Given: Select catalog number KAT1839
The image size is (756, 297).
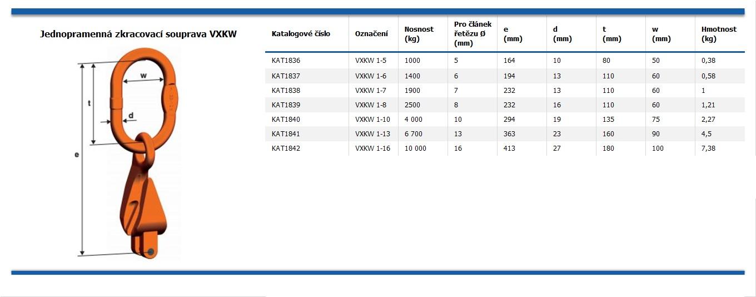Looking at the screenshot, I should pyautogui.click(x=286, y=105).
